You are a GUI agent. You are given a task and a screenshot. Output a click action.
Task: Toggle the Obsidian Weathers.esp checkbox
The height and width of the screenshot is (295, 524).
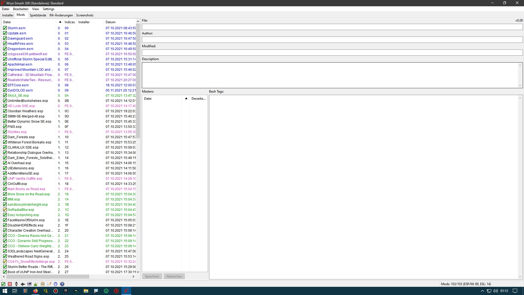pos(5,111)
